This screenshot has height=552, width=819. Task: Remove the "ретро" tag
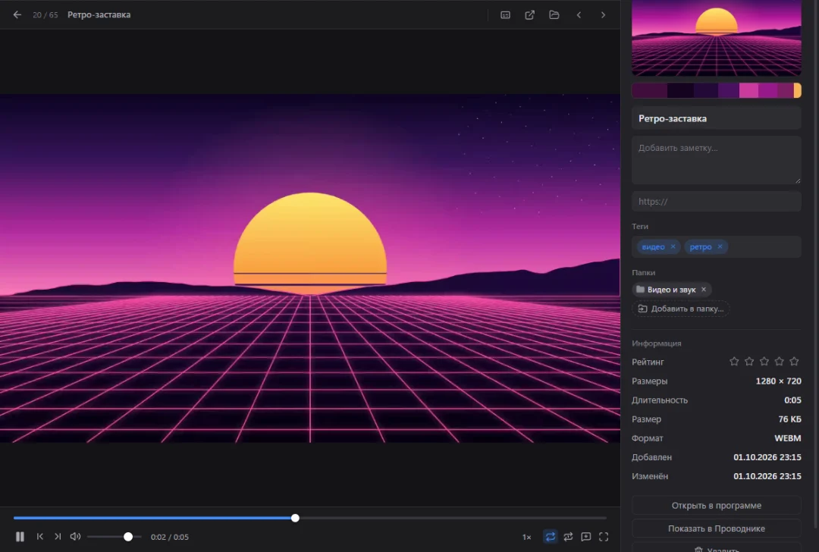[x=720, y=246]
